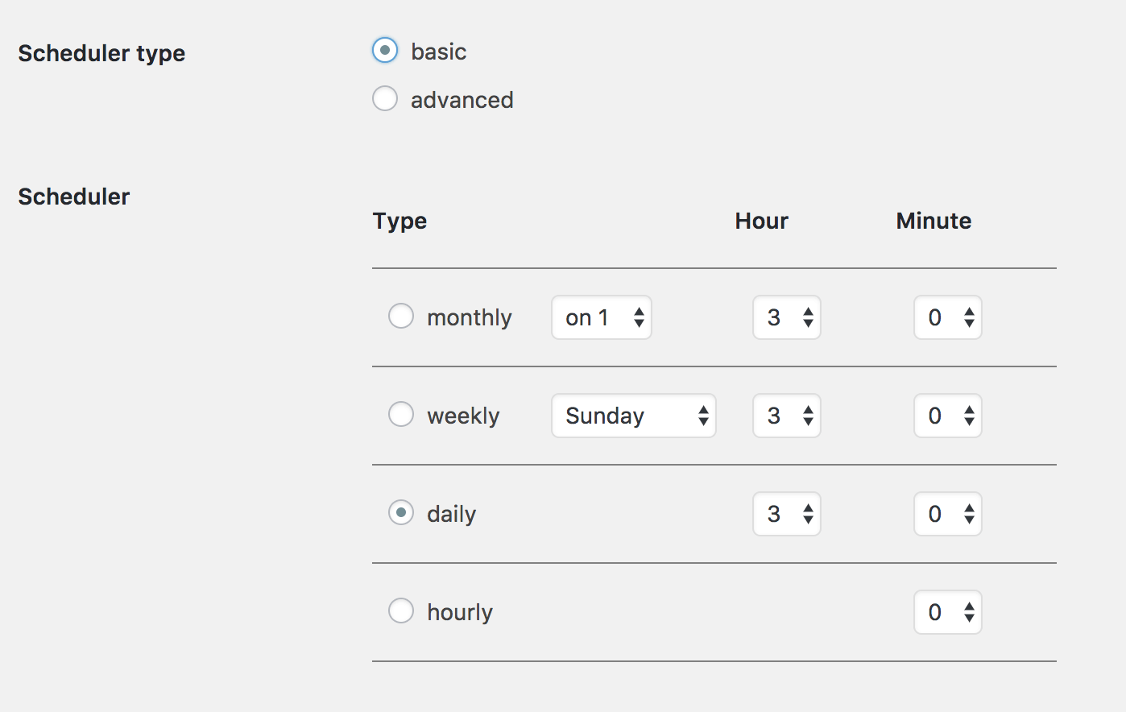The image size is (1126, 712).
Task: Select the basic scheduler type
Action: 385,50
